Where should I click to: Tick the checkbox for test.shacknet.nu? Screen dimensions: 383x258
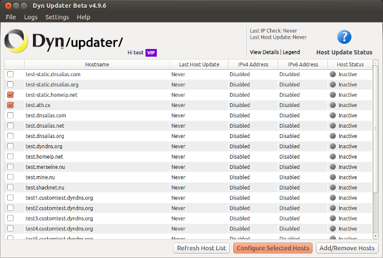[10, 188]
